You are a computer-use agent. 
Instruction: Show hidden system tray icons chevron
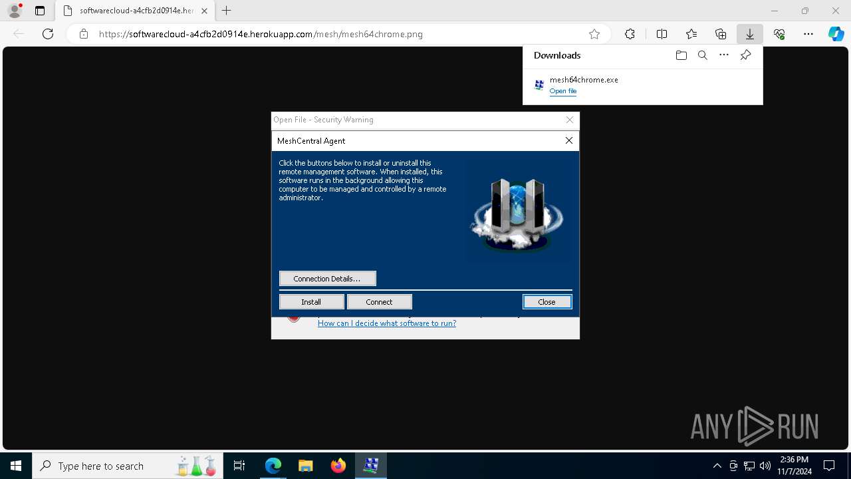pyautogui.click(x=717, y=466)
